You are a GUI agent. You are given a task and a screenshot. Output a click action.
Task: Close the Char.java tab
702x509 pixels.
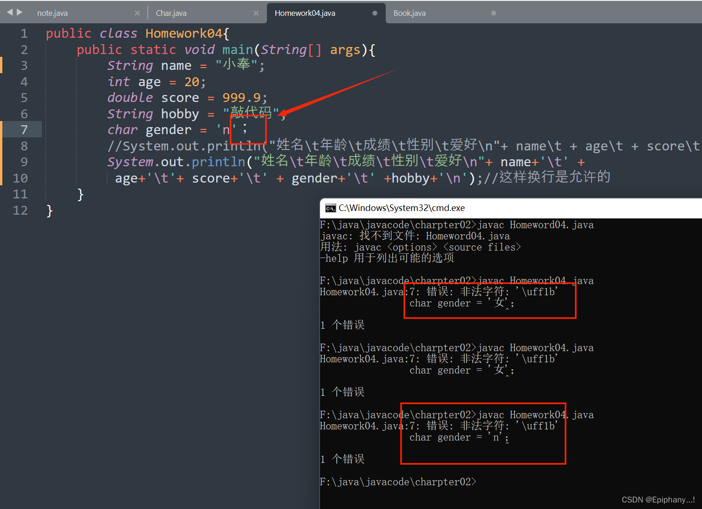pos(256,13)
